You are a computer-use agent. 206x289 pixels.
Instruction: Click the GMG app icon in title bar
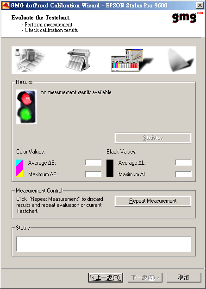tap(6, 6)
